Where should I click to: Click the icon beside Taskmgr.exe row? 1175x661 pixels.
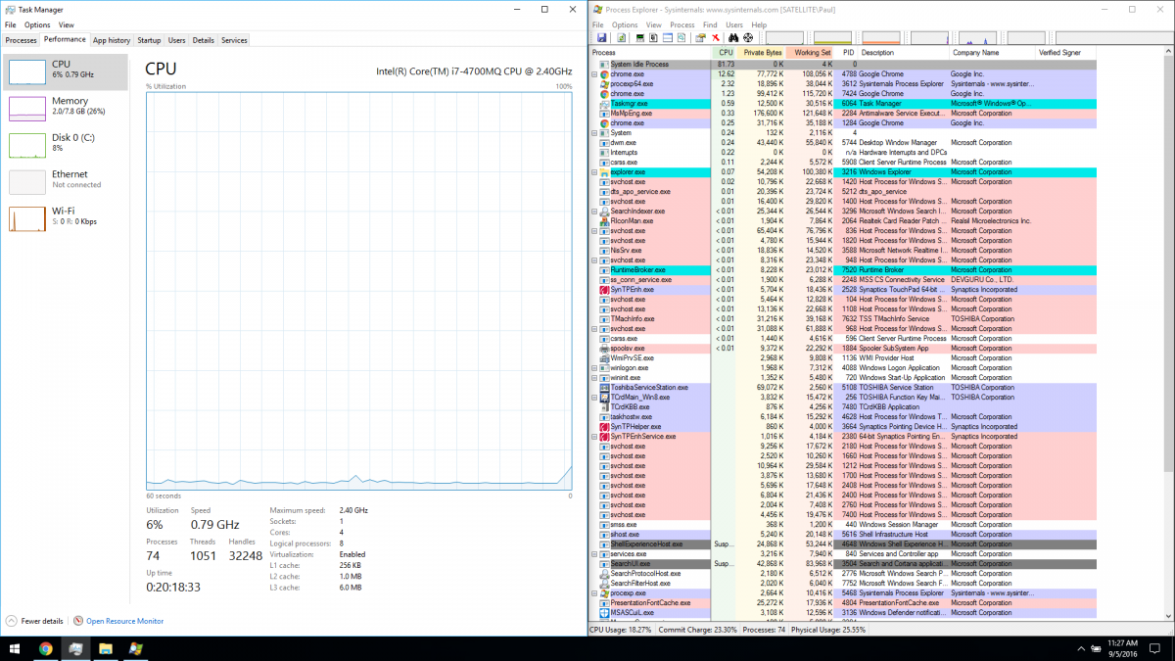pos(604,104)
